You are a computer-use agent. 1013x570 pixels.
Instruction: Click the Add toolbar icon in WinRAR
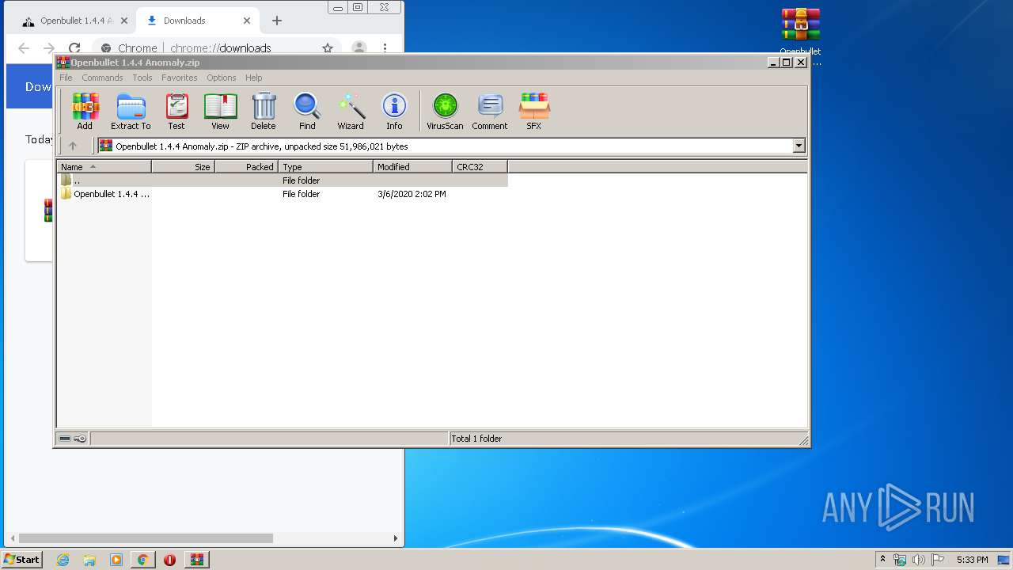click(85, 111)
